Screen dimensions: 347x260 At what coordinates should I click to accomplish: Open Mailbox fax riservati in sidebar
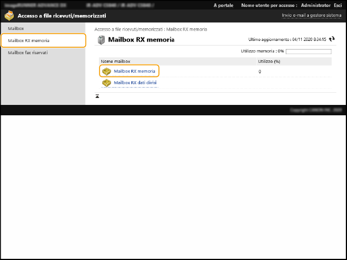[x=28, y=52]
